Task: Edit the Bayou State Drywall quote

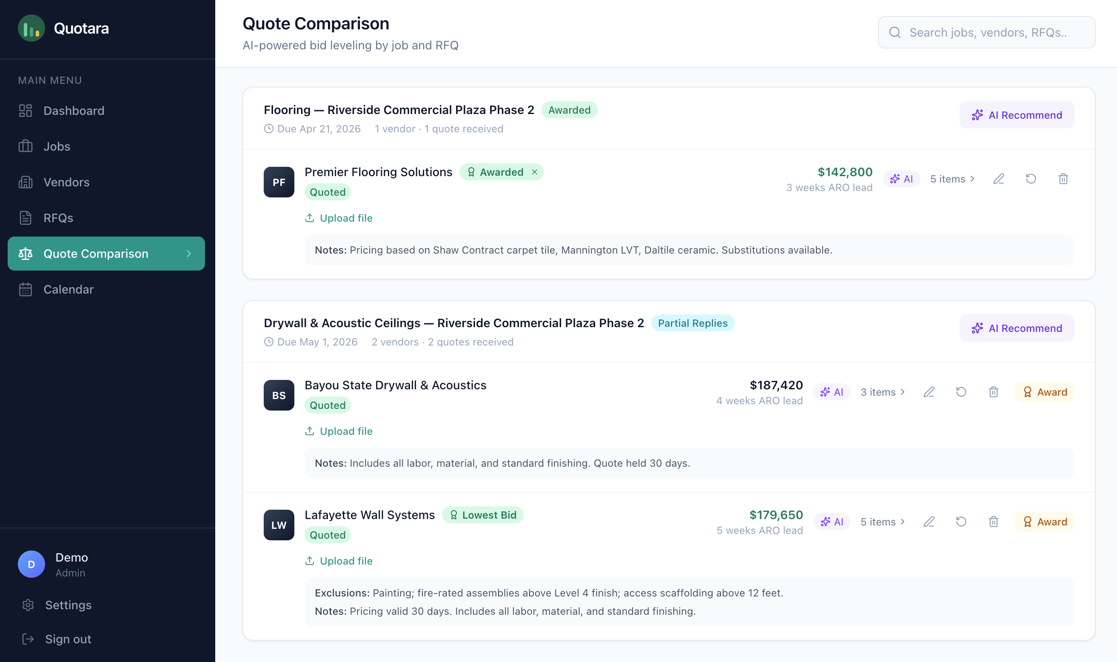Action: 929,392
